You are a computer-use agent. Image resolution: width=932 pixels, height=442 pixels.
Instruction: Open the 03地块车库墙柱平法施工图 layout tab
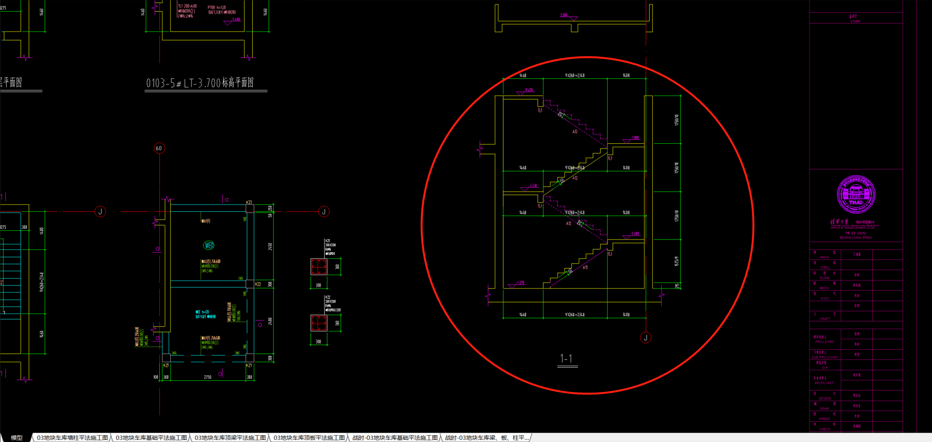72,438
